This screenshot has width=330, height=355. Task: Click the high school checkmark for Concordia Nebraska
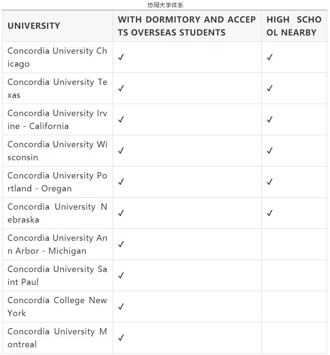pyautogui.click(x=270, y=213)
